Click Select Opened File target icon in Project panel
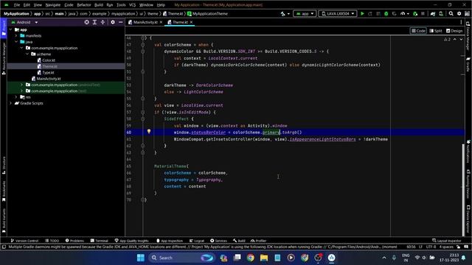 pyautogui.click(x=87, y=22)
